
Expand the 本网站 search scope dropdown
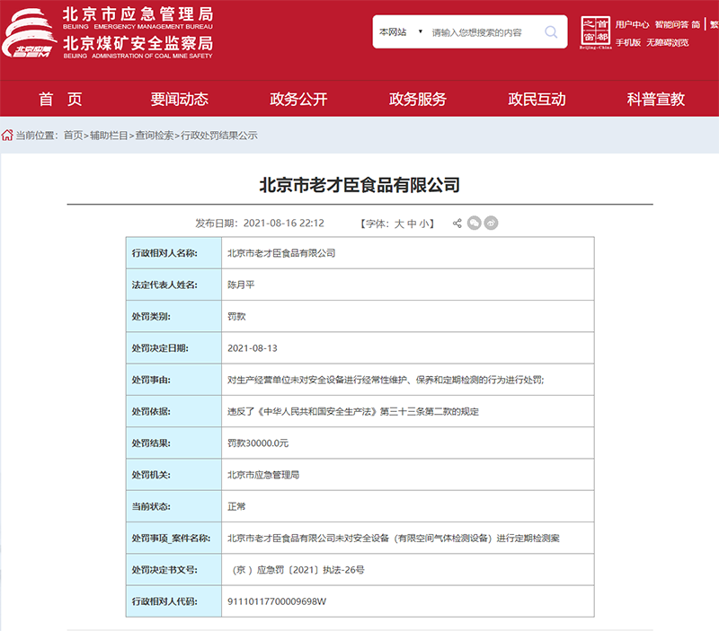click(400, 32)
